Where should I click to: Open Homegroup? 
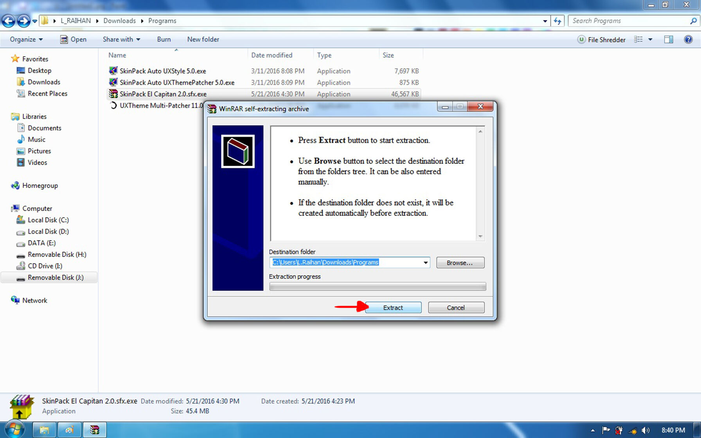coord(40,185)
